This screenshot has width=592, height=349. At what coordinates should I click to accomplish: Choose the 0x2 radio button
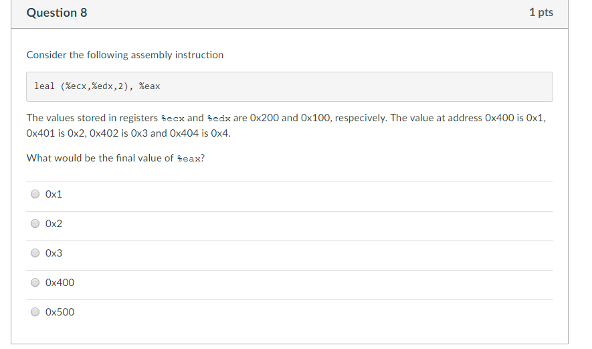coord(35,224)
